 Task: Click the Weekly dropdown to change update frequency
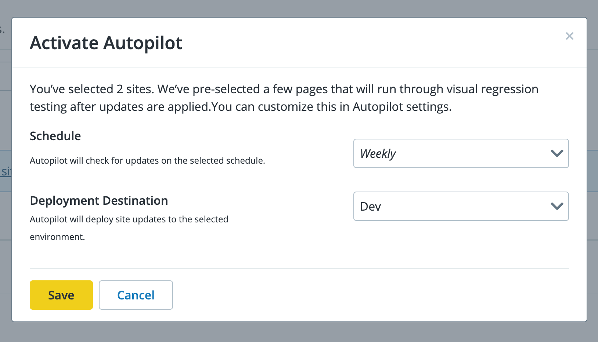(461, 153)
